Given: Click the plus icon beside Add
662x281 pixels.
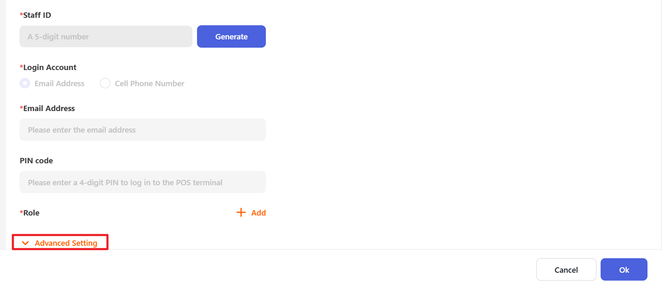Looking at the screenshot, I should 241,213.
